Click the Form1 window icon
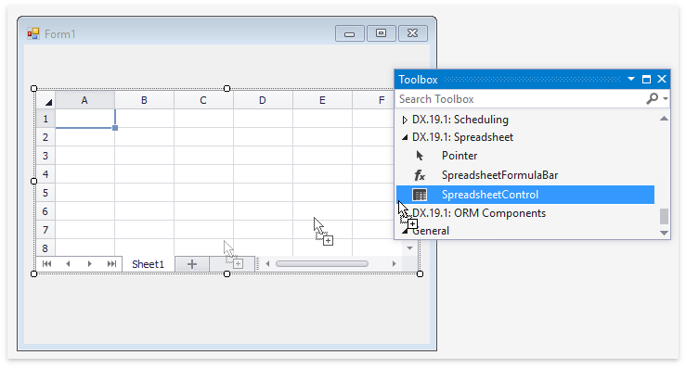This screenshot has width=686, height=368. [33, 33]
